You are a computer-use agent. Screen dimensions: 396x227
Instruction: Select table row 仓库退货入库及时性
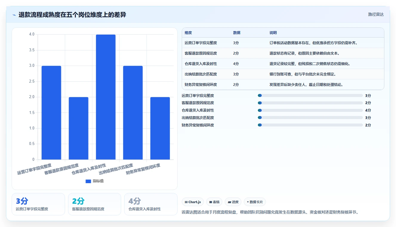tap(283, 64)
